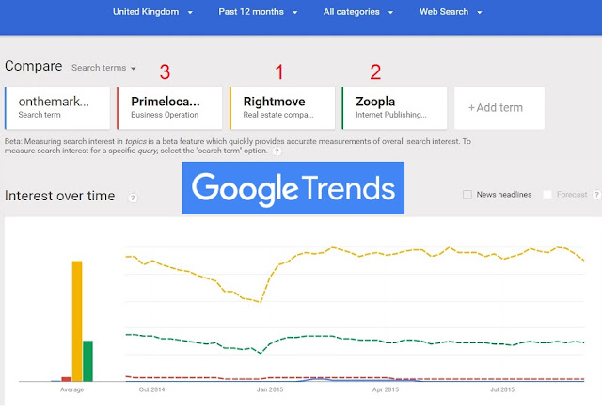Expand the All categories dropdown
Screen dimensions: 602x413
358,12
